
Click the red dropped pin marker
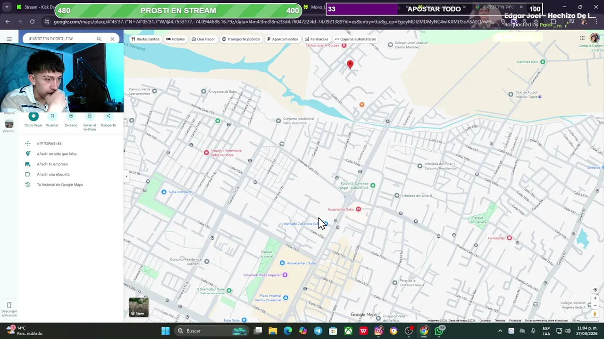point(350,65)
